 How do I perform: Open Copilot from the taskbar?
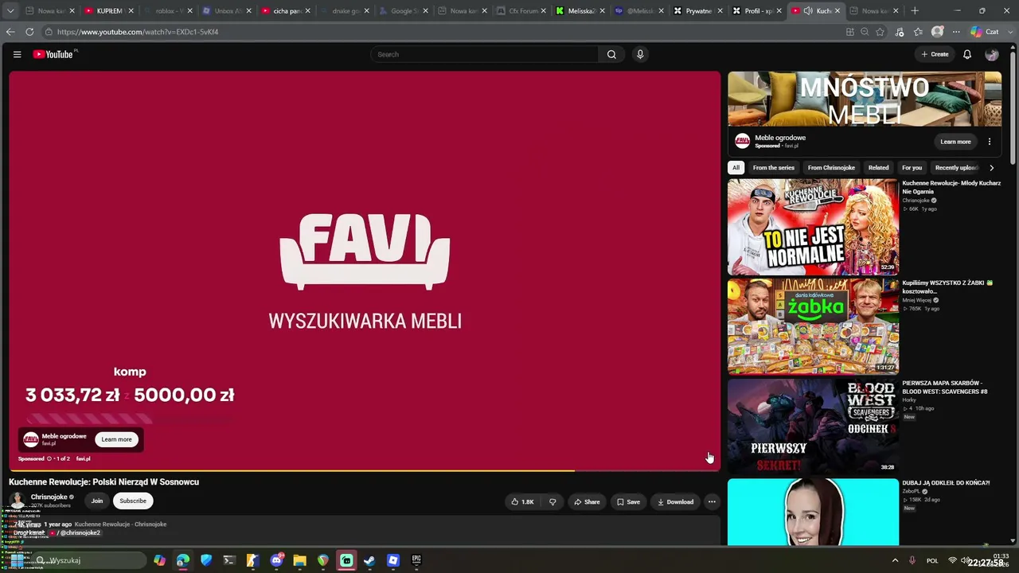click(x=160, y=560)
